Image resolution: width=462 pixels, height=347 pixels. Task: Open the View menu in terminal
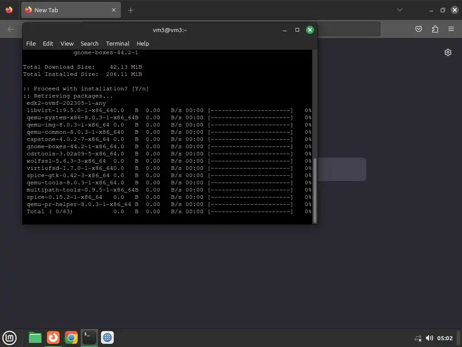[x=67, y=44]
